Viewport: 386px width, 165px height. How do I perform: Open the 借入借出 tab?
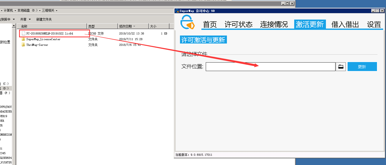click(345, 24)
